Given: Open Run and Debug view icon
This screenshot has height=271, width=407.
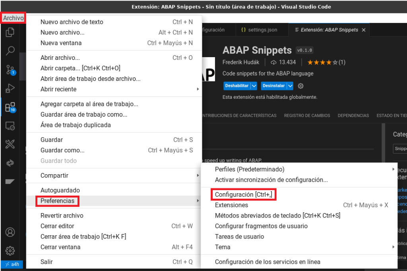Looking at the screenshot, I should pyautogui.click(x=10, y=88).
